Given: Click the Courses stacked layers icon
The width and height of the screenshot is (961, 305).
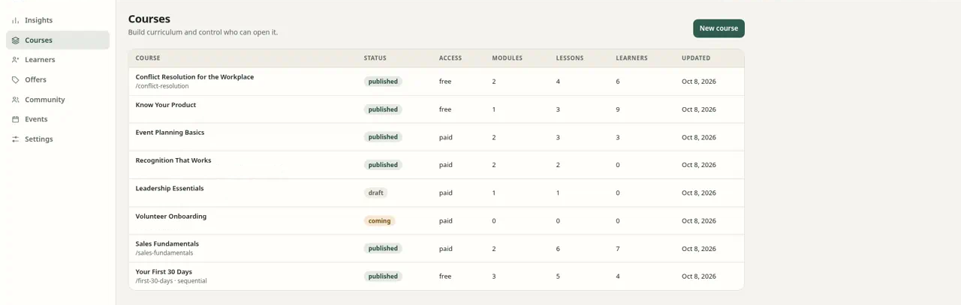Looking at the screenshot, I should tap(16, 40).
